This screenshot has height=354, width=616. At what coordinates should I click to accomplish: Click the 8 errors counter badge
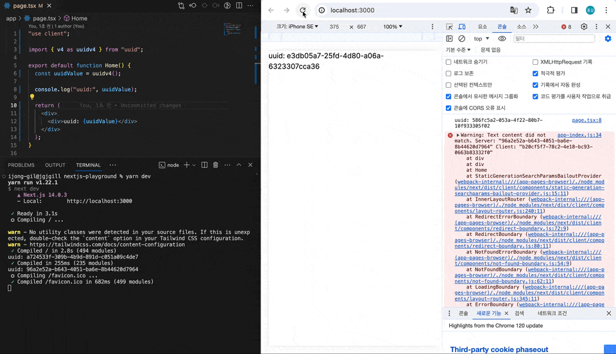[567, 27]
